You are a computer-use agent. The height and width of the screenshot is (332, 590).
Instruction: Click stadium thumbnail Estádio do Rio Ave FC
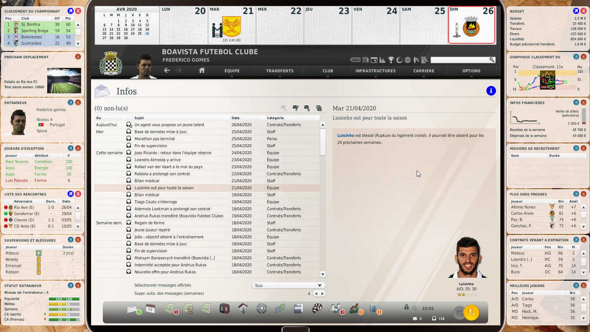[x=64, y=80]
